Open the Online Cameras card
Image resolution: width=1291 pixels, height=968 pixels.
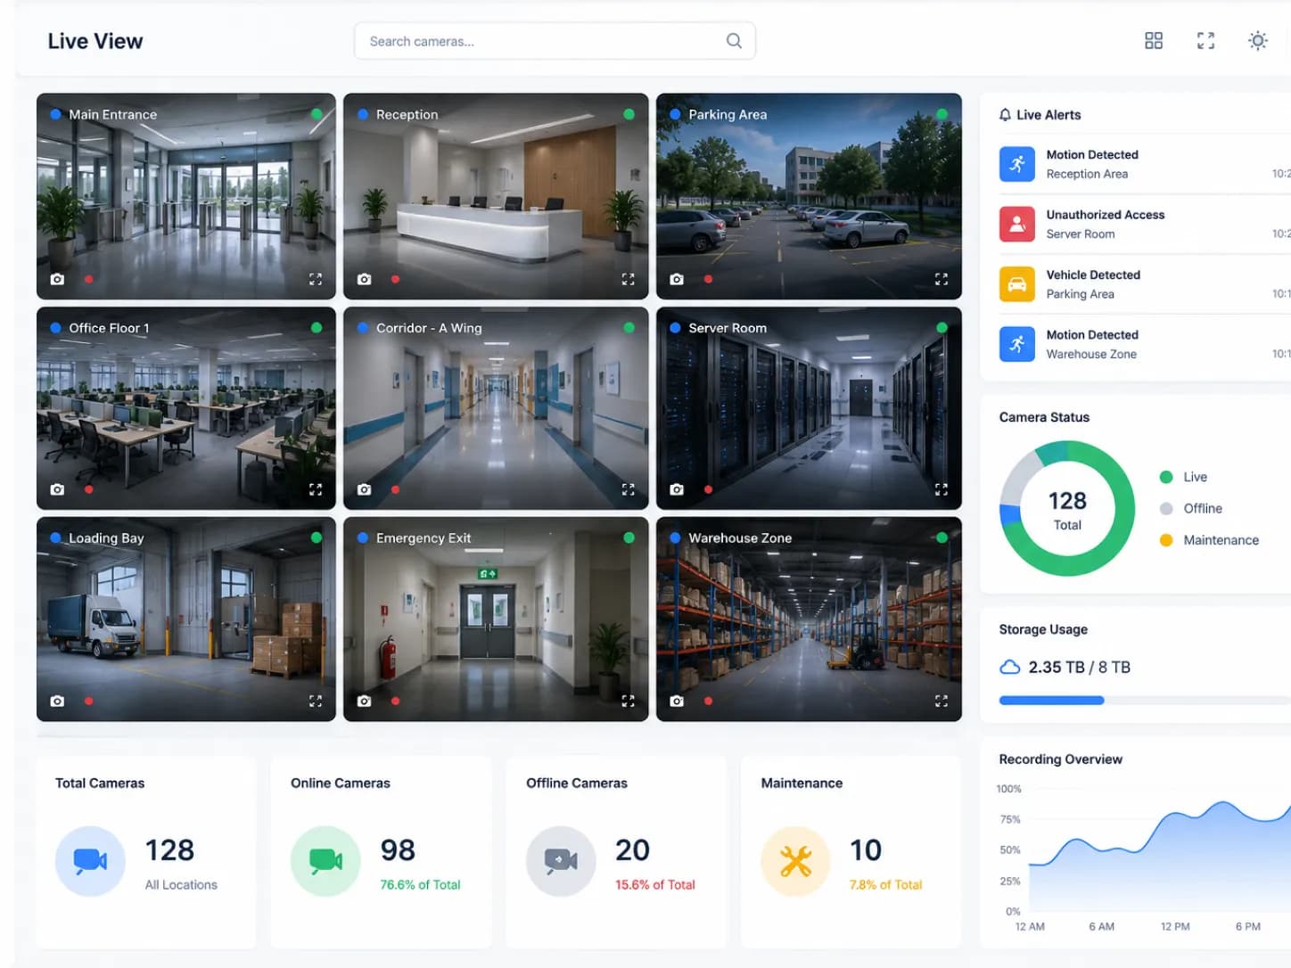point(381,852)
